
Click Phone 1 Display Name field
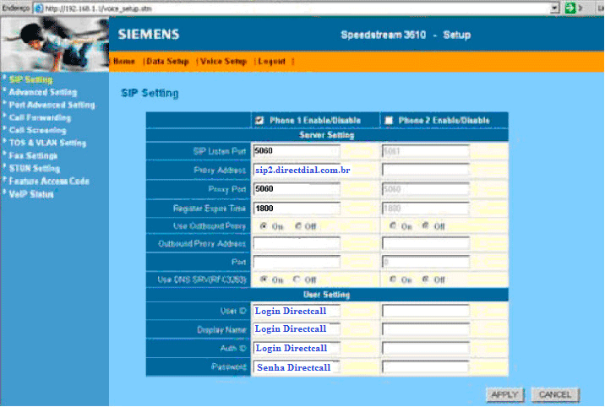tap(297, 328)
